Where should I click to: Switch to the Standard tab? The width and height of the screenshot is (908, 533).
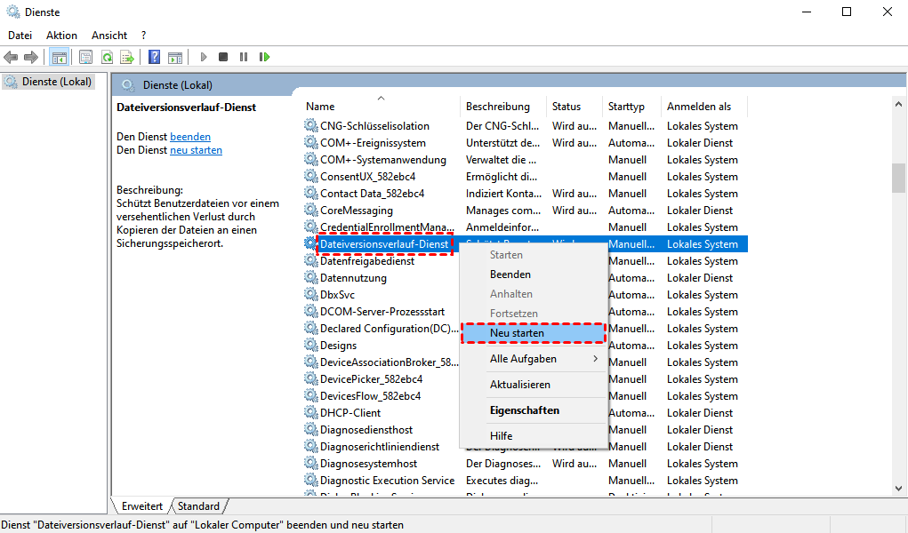(x=198, y=506)
